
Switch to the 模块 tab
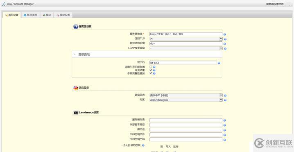[47, 15]
